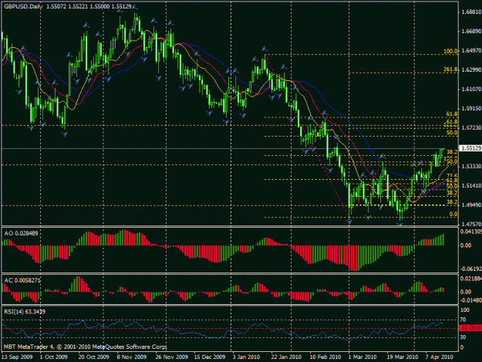Click the RSI scale value 100
Screen dimensions: 482x362
(465, 310)
